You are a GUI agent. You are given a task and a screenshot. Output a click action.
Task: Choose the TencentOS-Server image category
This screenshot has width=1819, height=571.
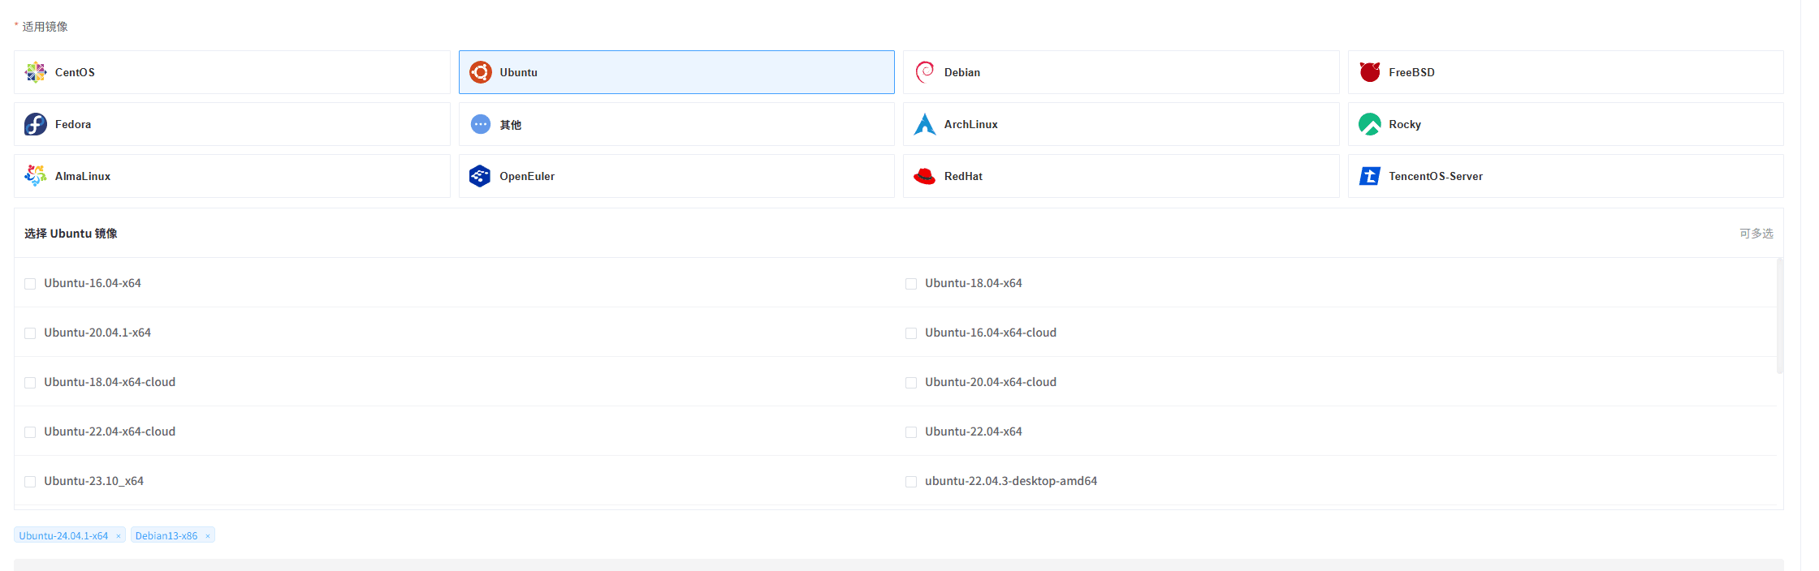tap(1566, 176)
